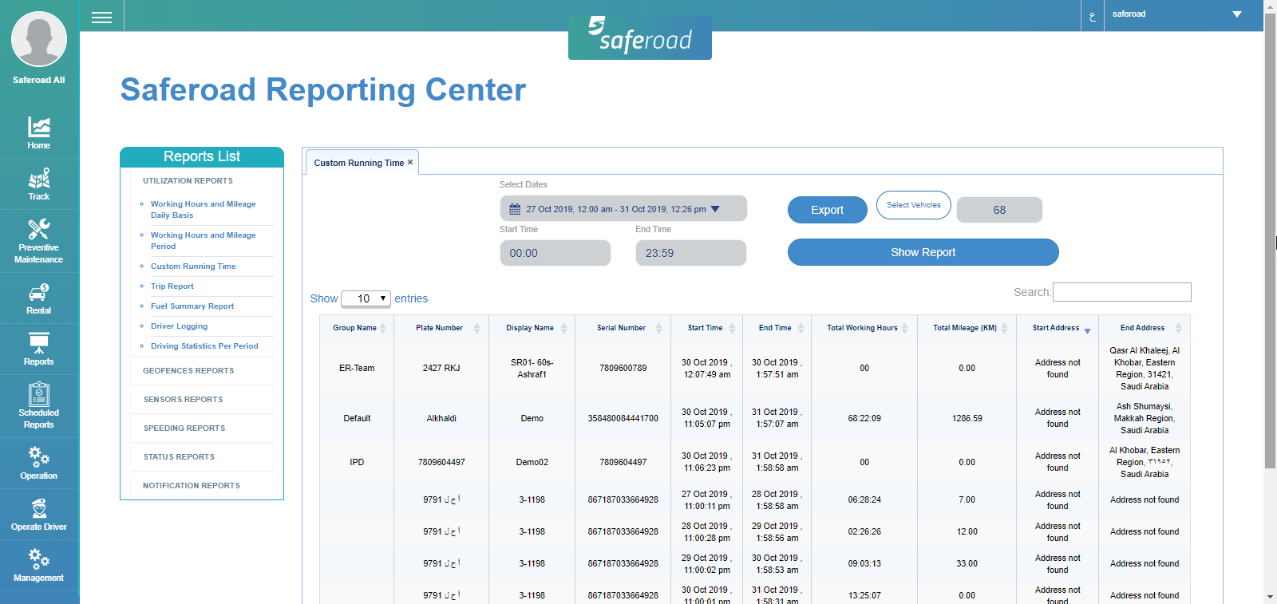Click the user avatar picture
The image size is (1277, 604).
click(39, 39)
